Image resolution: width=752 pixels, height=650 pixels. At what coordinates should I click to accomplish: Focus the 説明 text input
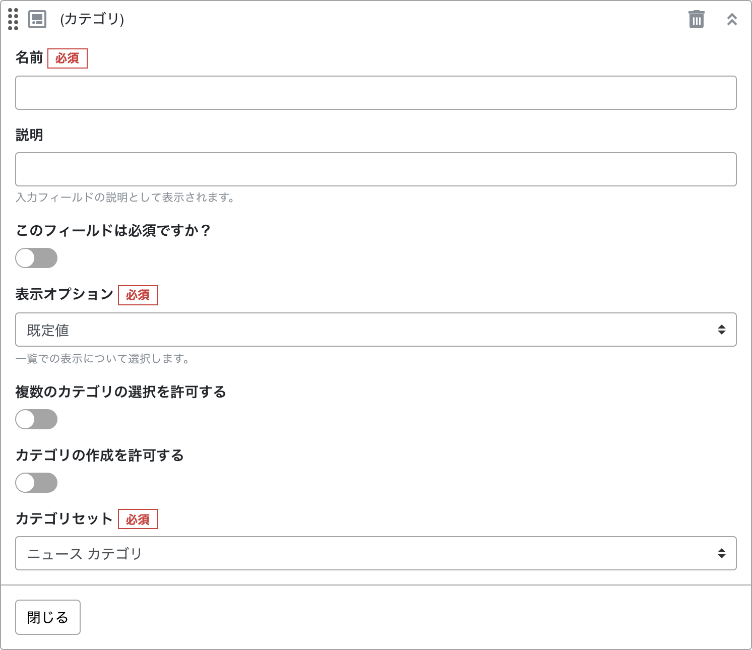[375, 169]
